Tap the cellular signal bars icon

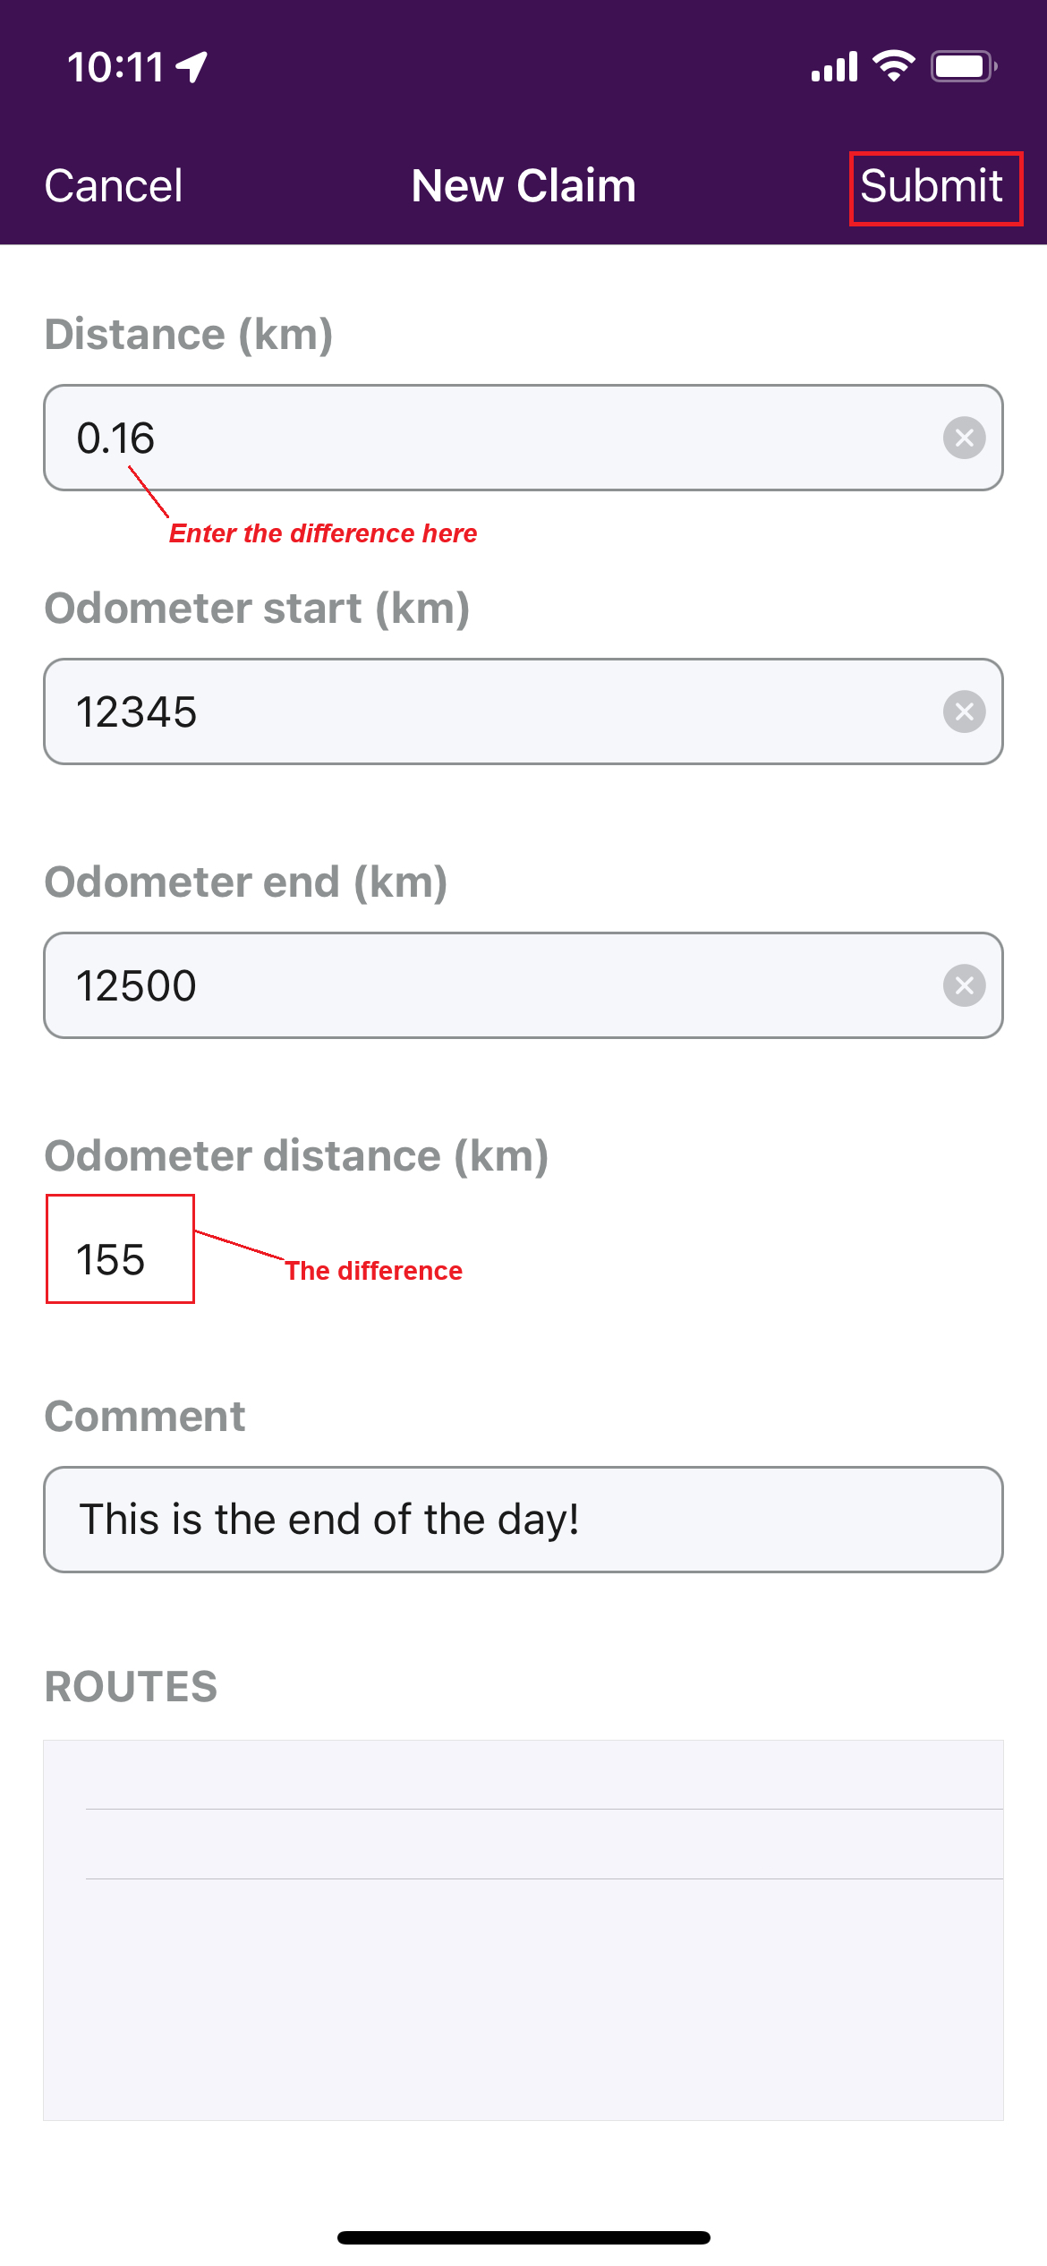pyautogui.click(x=834, y=66)
